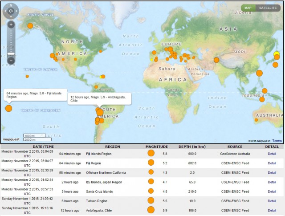285x216 pixels.
Task: Click 'GeoScience Australia' source cell
Action: pyautogui.click(x=235, y=154)
